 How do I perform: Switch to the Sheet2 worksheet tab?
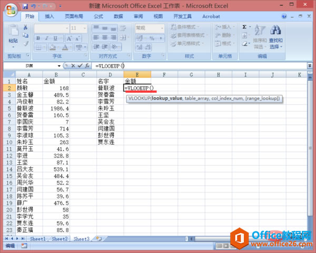coord(60,239)
